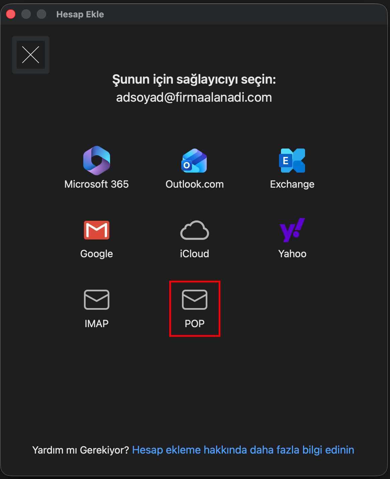Choose the Outlook.com provider
The width and height of the screenshot is (390, 479).
194,161
